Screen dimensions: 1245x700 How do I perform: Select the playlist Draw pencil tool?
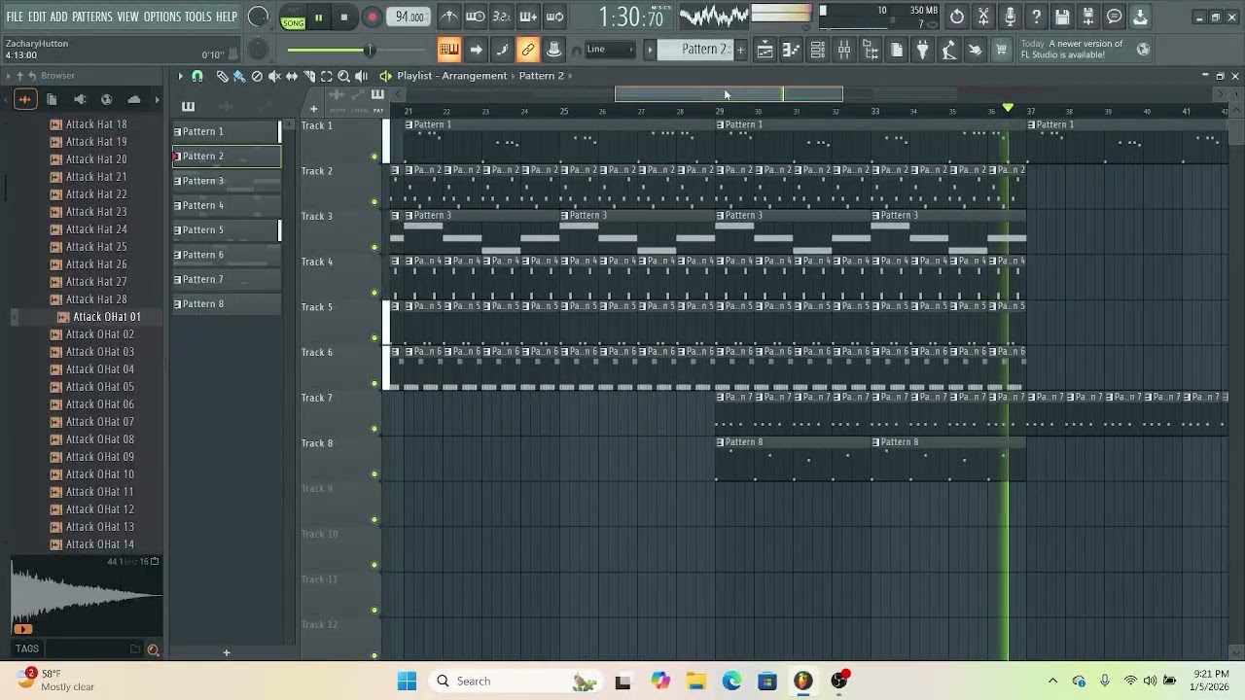tap(222, 76)
